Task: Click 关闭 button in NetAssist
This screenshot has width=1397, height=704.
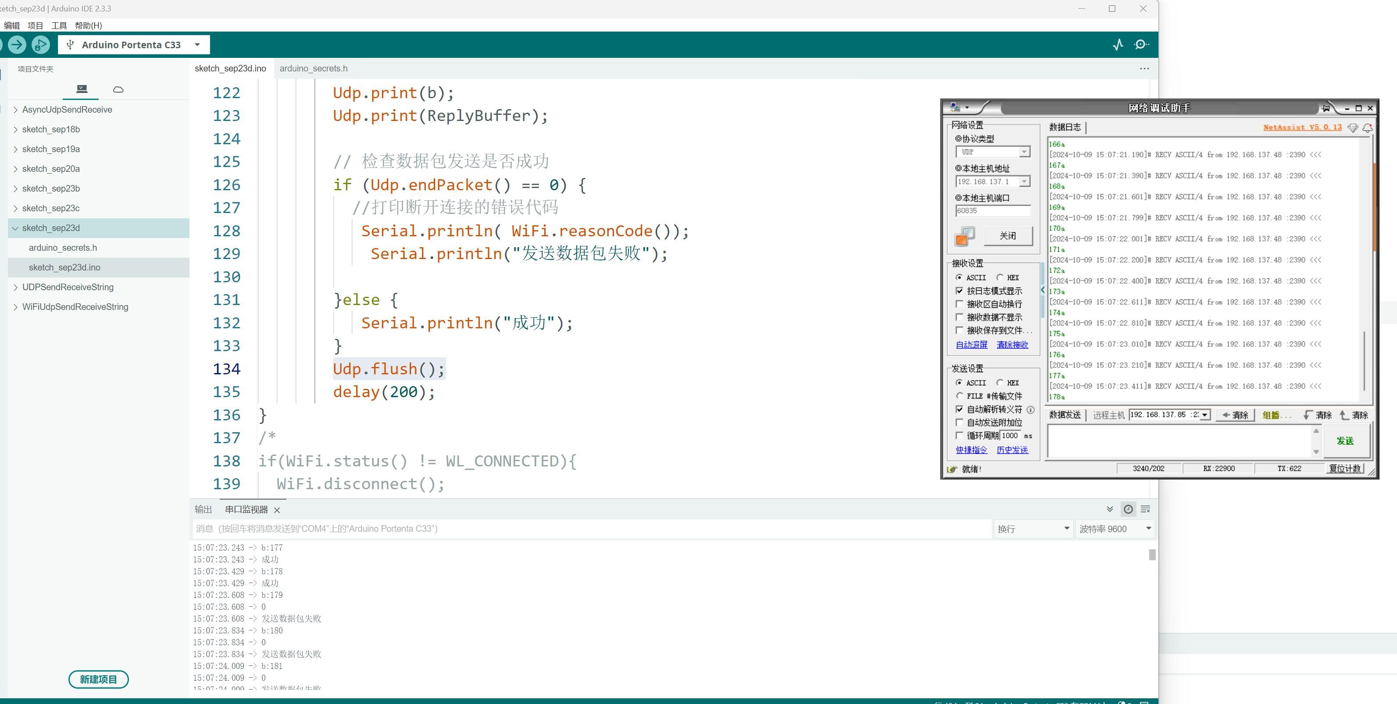Action: click(1008, 236)
